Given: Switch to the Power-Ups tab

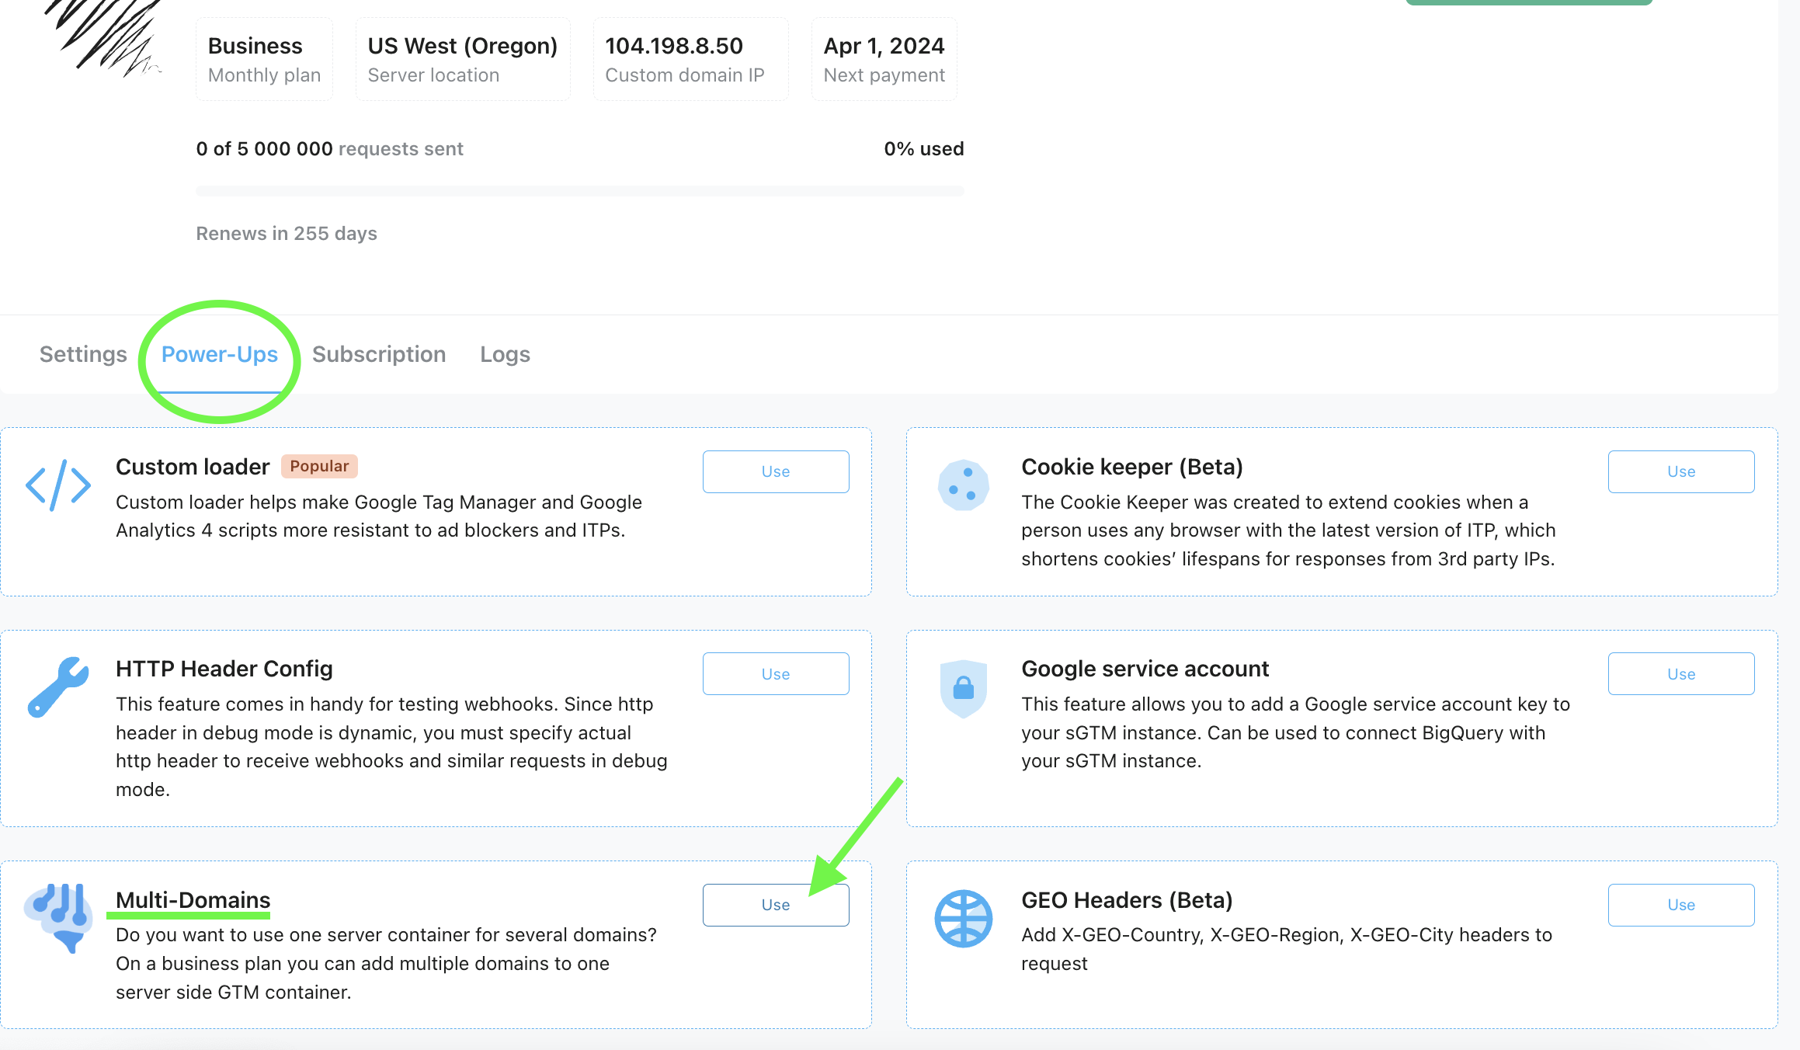Looking at the screenshot, I should [x=220, y=354].
